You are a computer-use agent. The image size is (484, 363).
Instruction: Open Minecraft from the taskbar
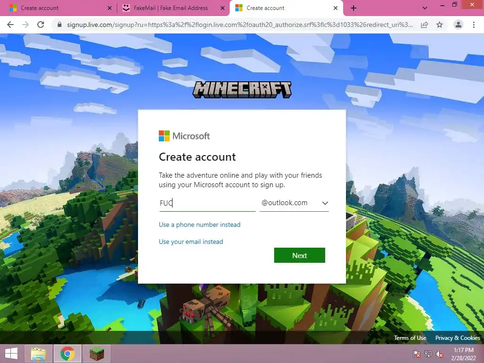tap(96, 354)
